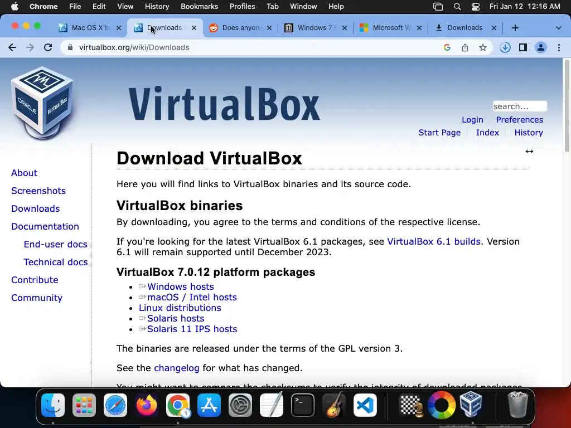
Task: Open the Preferences link
Action: click(x=519, y=120)
